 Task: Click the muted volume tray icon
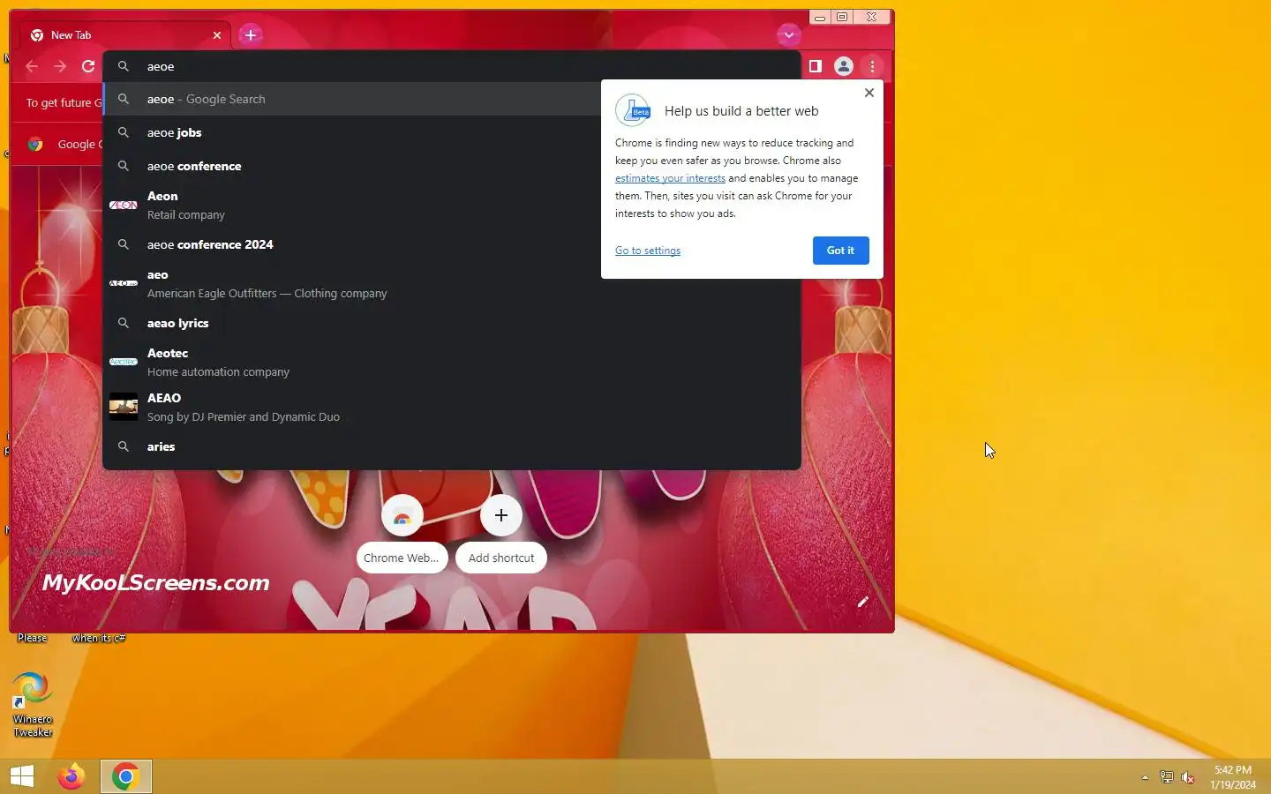click(x=1188, y=777)
